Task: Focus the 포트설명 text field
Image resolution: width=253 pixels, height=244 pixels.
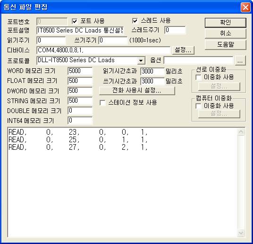Action: tap(80, 30)
